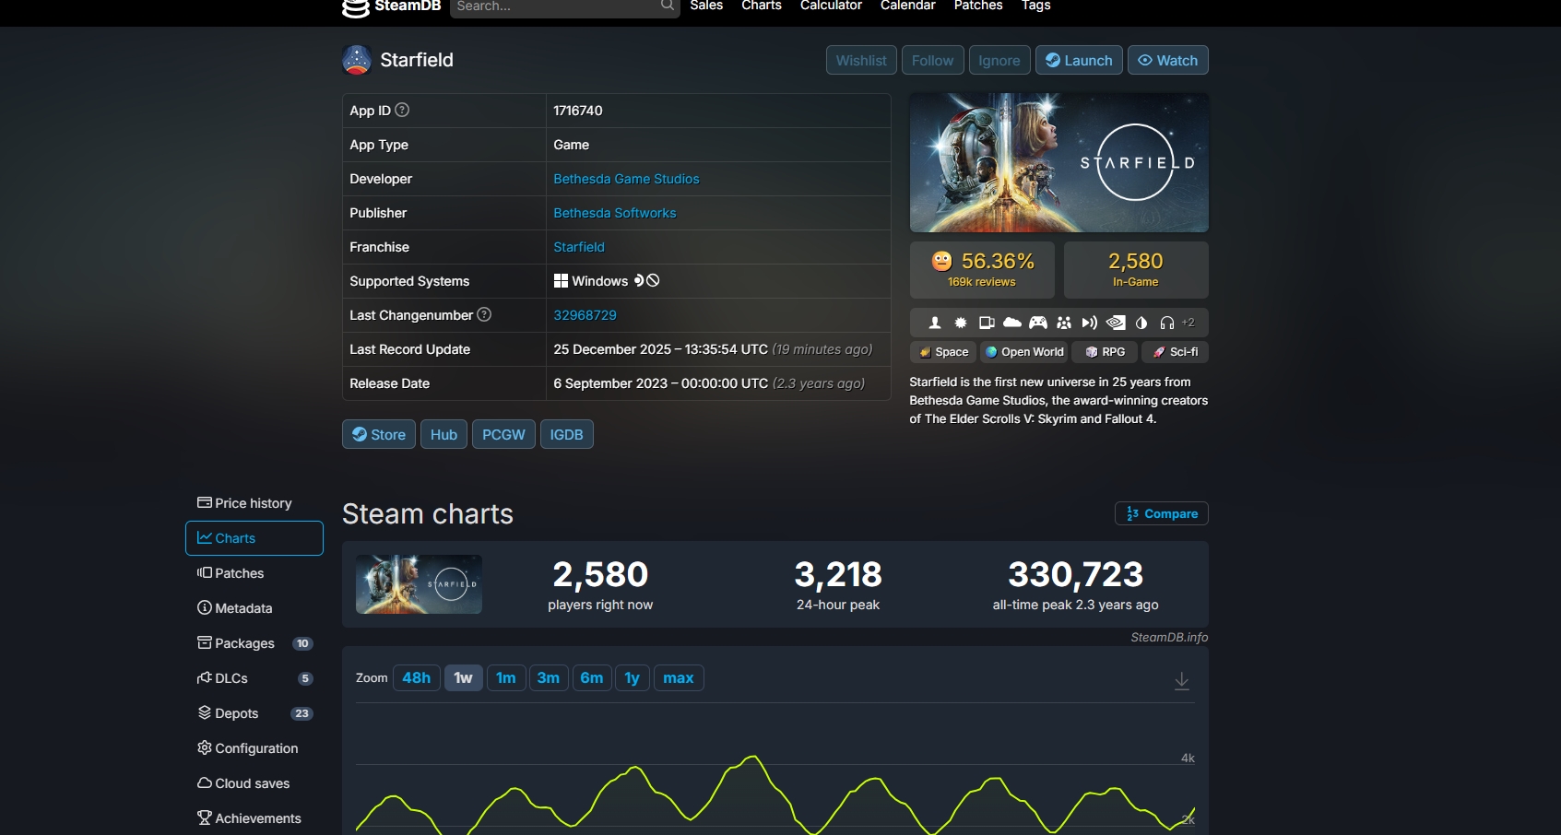Open the Achievements sidebar tab
This screenshot has width=1561, height=835.
tap(254, 818)
